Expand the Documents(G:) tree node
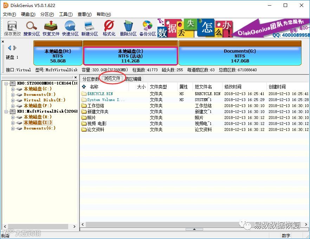 (x=13, y=128)
